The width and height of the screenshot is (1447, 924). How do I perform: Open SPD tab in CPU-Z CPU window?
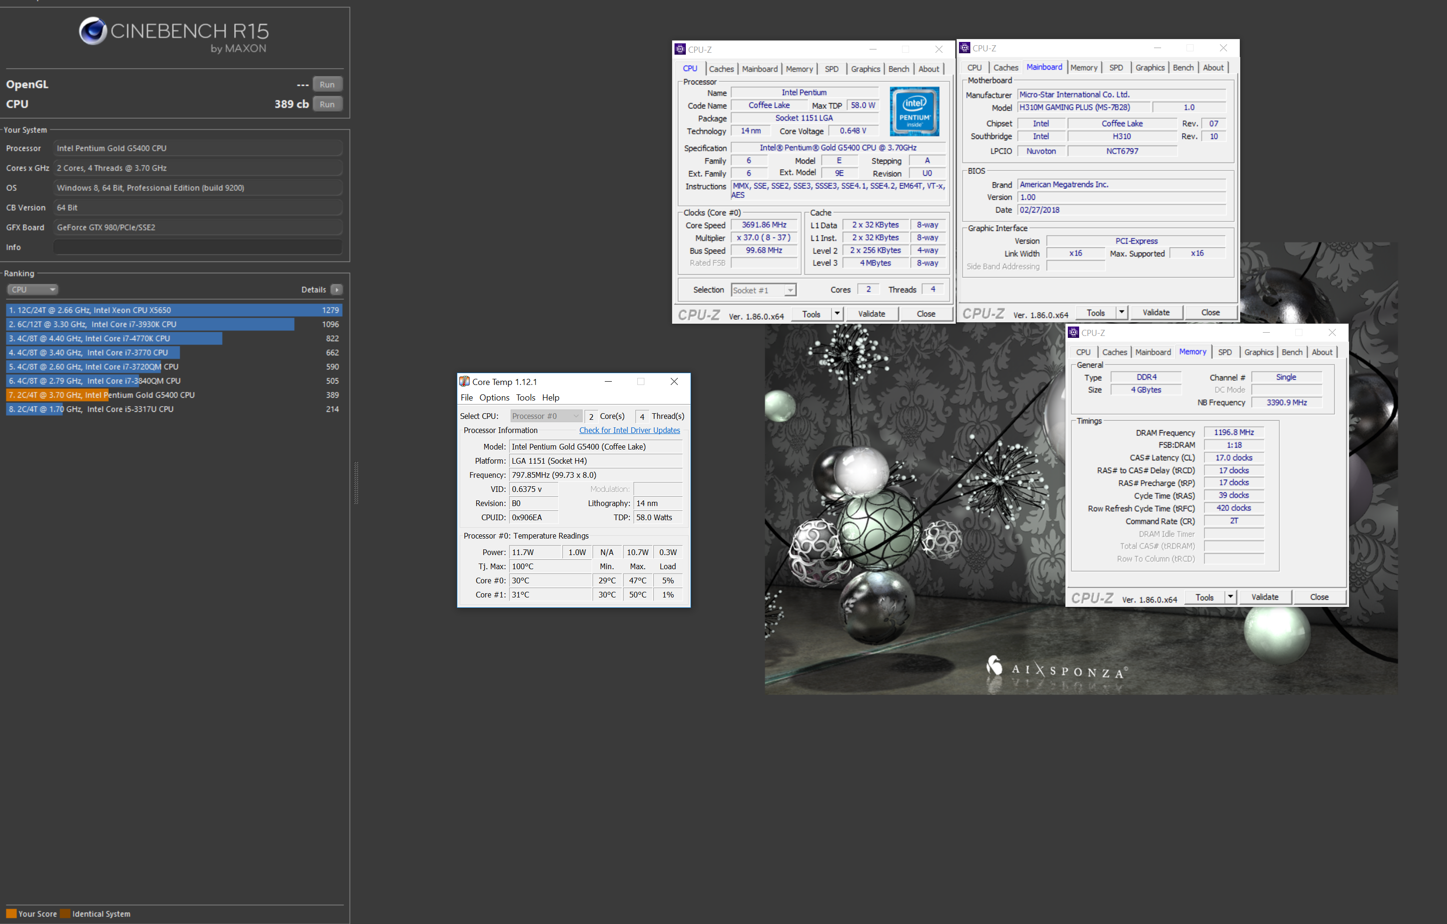pos(832,69)
